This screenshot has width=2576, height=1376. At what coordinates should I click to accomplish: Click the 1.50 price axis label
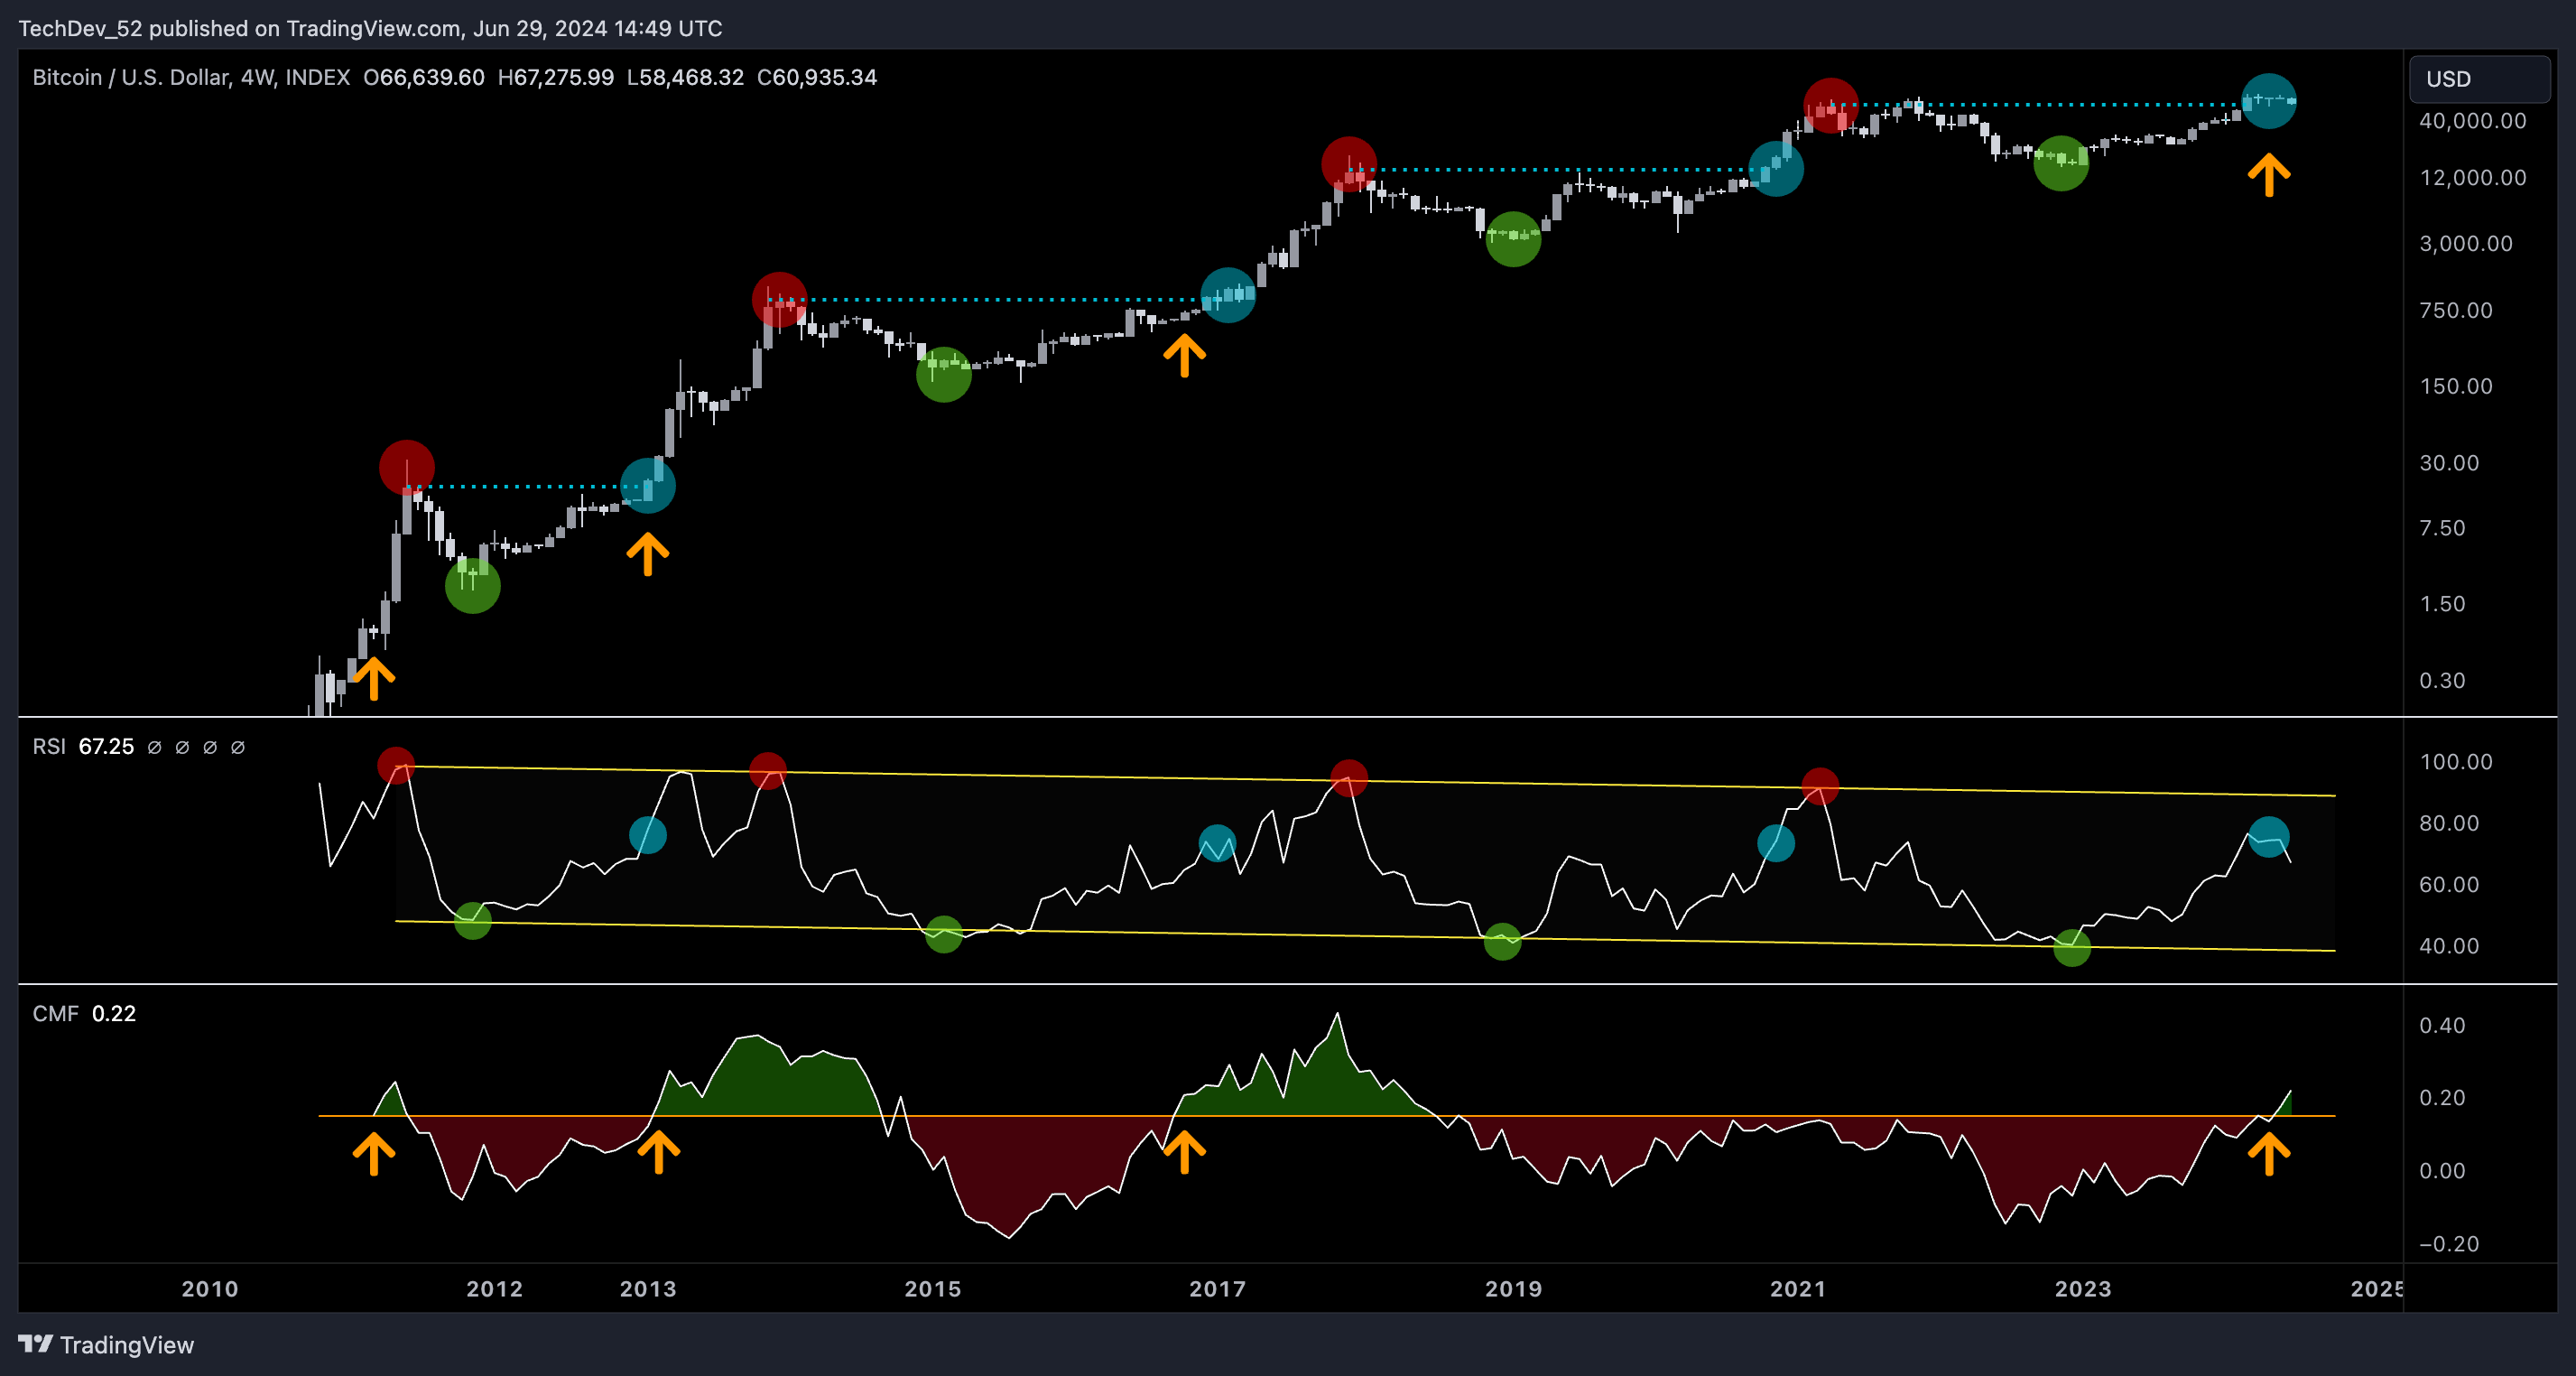[x=2442, y=604]
